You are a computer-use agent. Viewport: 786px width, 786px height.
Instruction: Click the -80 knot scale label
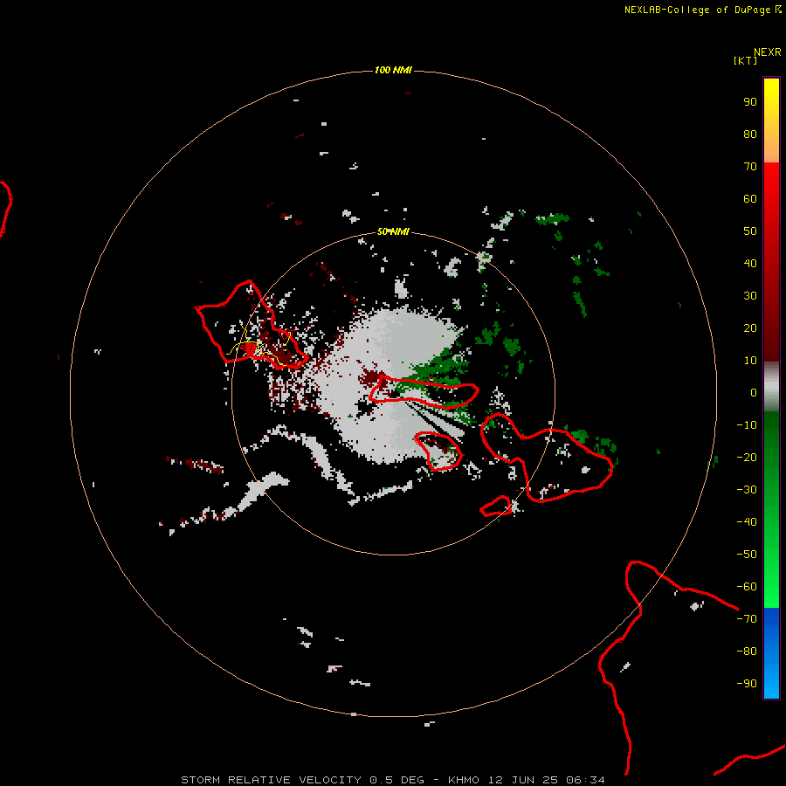pyautogui.click(x=747, y=652)
